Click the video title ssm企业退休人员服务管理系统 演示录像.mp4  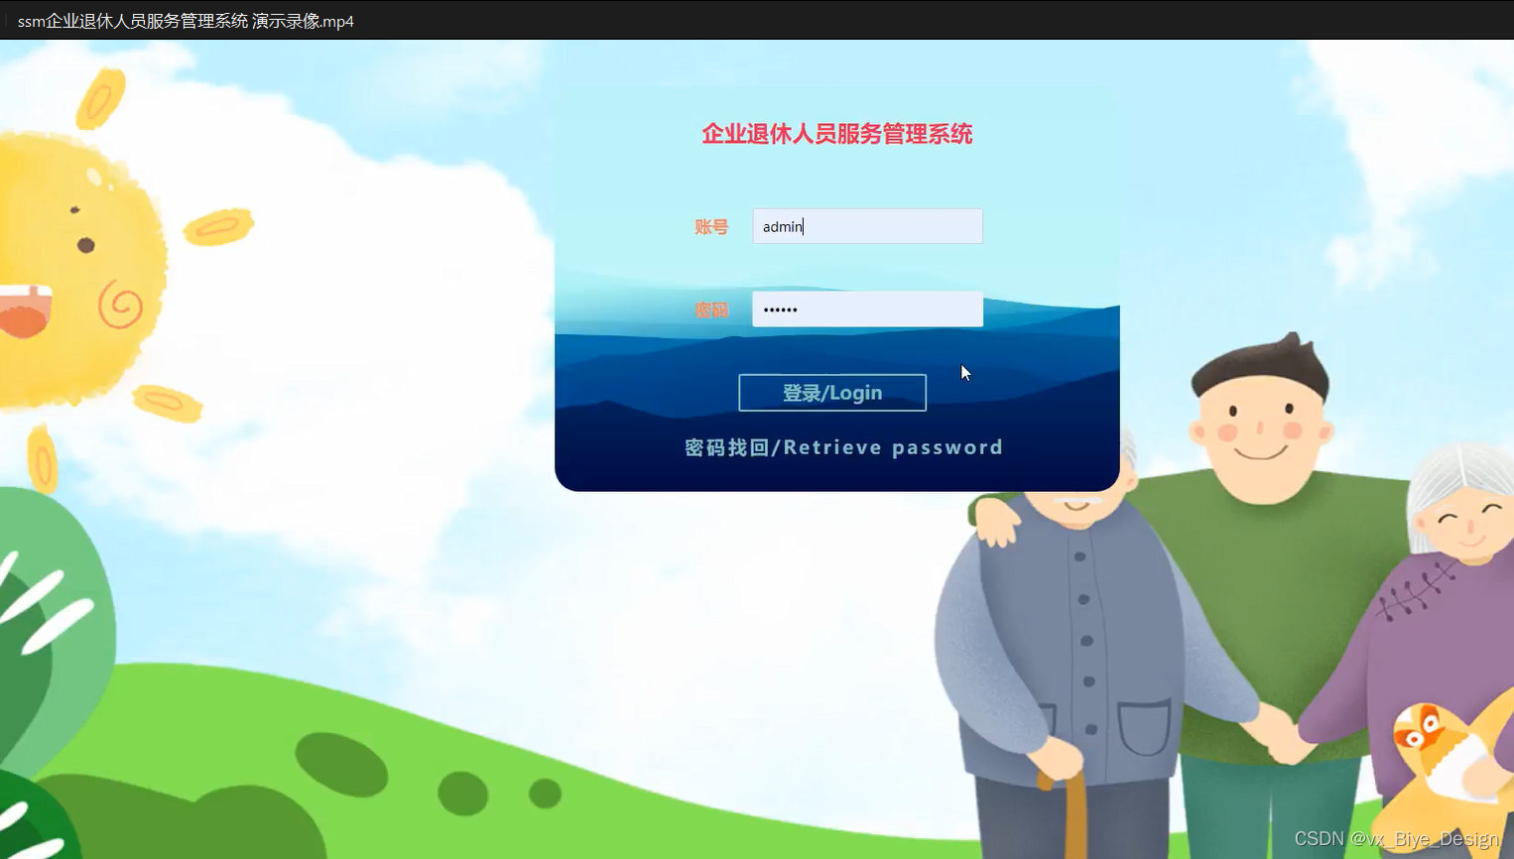[186, 21]
